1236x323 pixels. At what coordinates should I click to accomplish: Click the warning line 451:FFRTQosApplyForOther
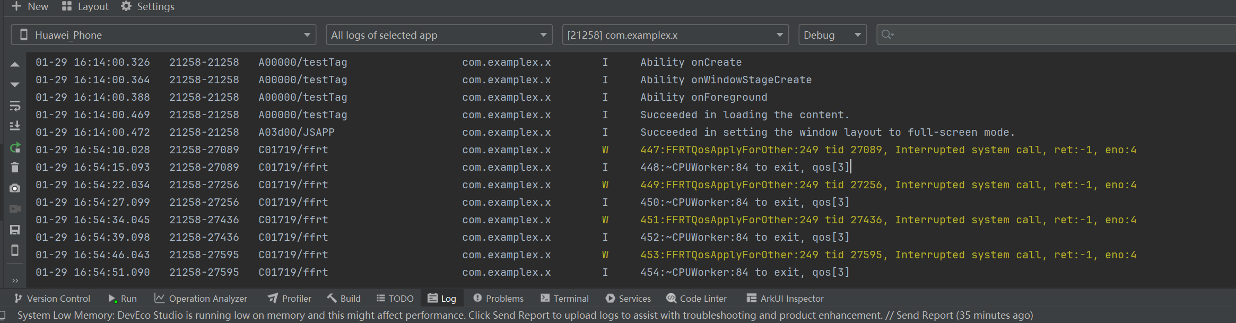(x=889, y=220)
